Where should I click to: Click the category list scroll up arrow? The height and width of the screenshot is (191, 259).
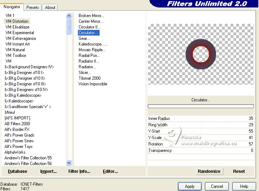pos(69,16)
